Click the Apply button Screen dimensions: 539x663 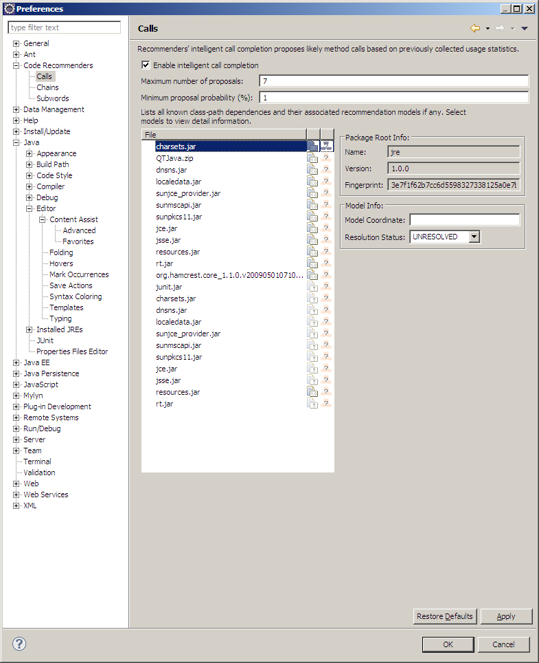pyautogui.click(x=506, y=616)
